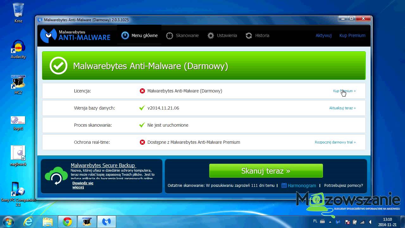Viewport: 405px width, 228px height.
Task: Open Malwarebytes Secure Backup title link
Action: coord(103,165)
